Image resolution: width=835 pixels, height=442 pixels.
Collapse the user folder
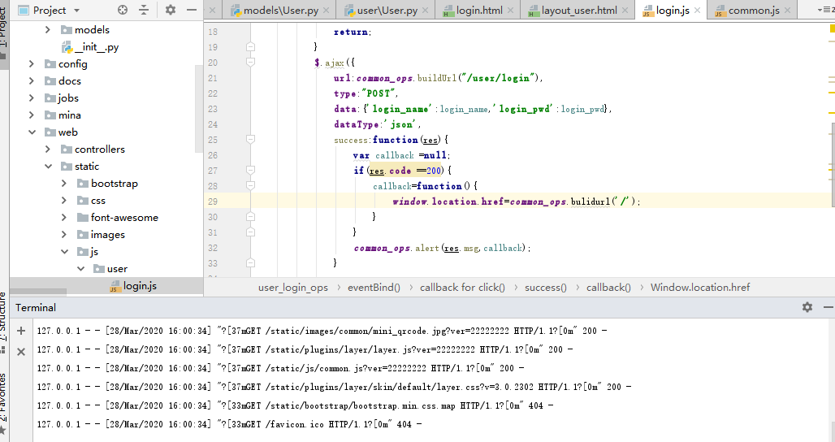(x=81, y=268)
